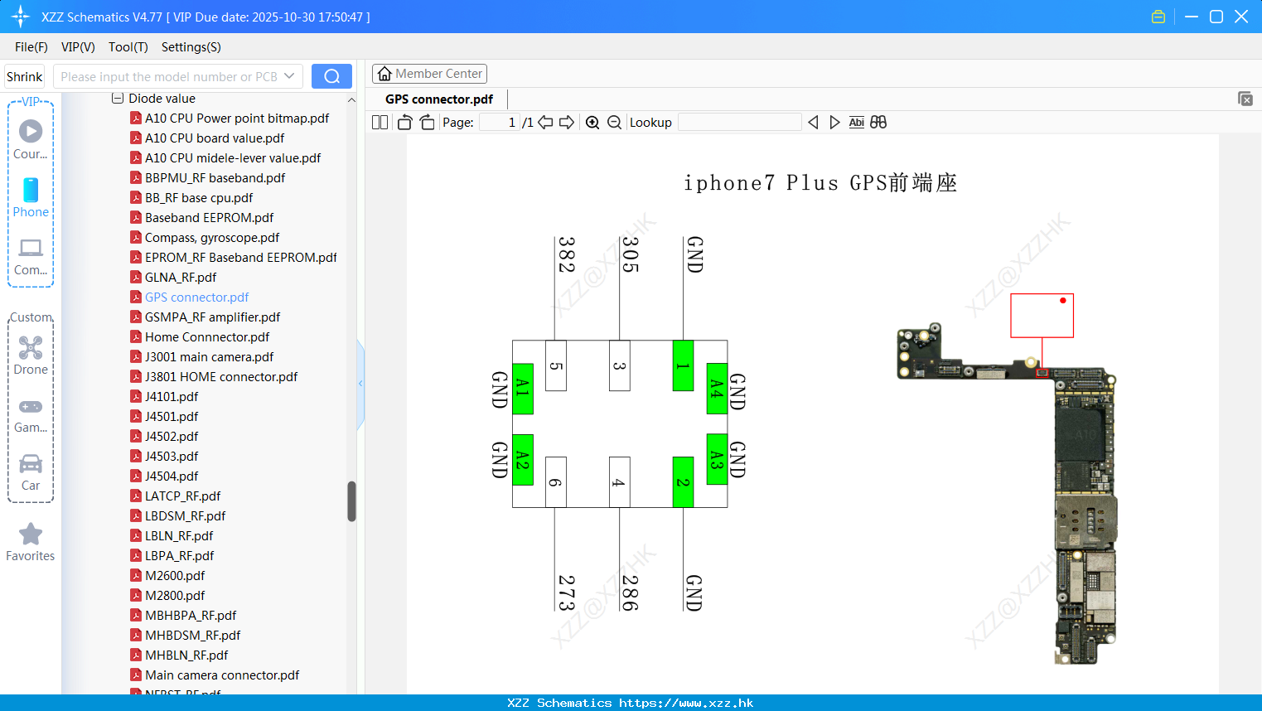
Task: Click the home icon of Member Center
Action: [x=384, y=74]
